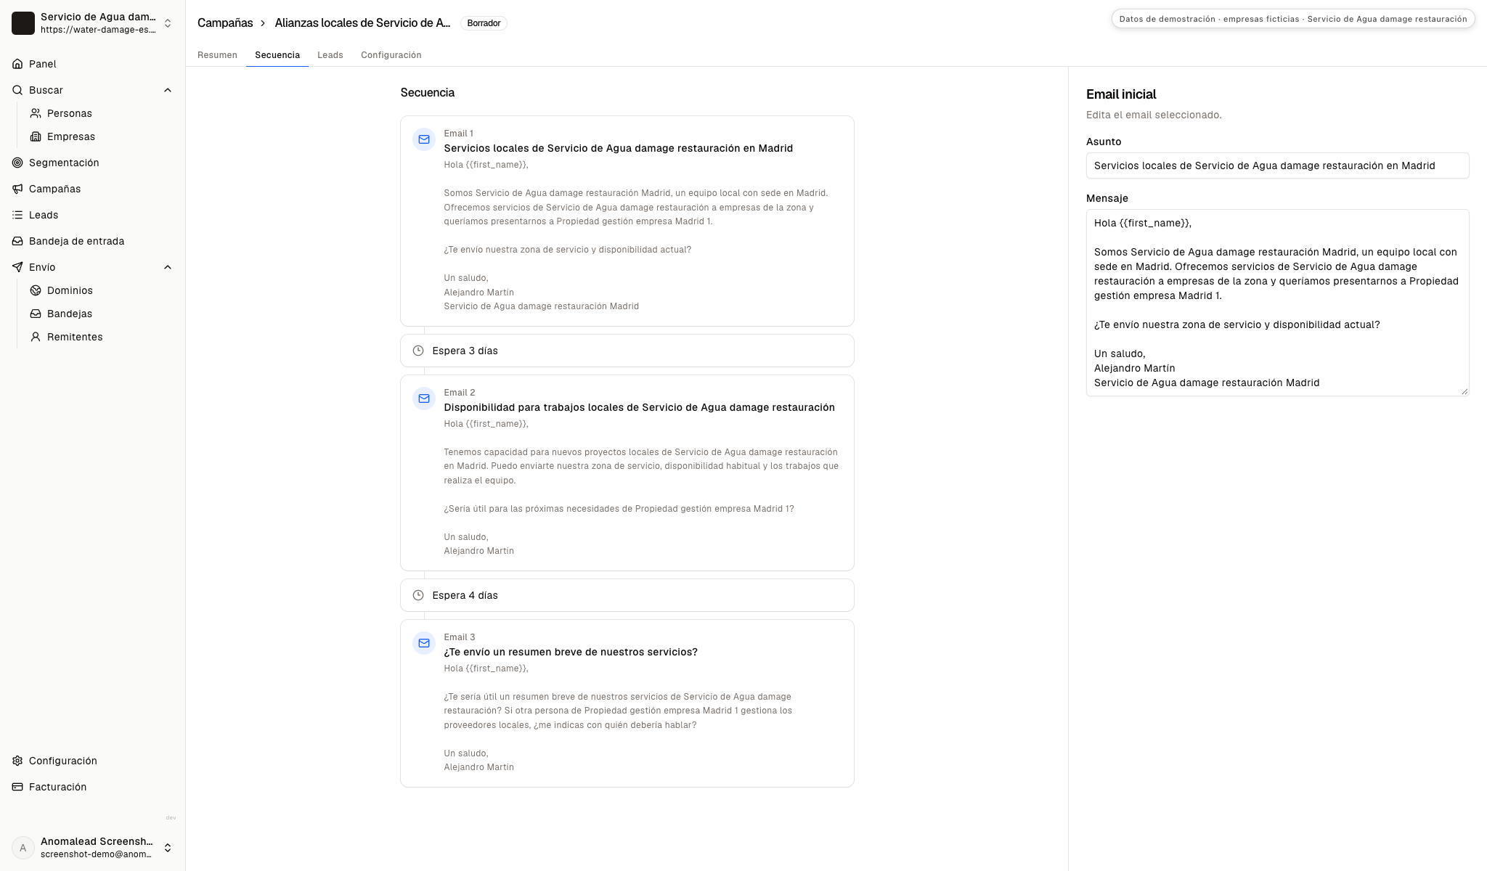Screen dimensions: 1487x871
Task: Click the Empresas building icon
Action: [x=36, y=136]
